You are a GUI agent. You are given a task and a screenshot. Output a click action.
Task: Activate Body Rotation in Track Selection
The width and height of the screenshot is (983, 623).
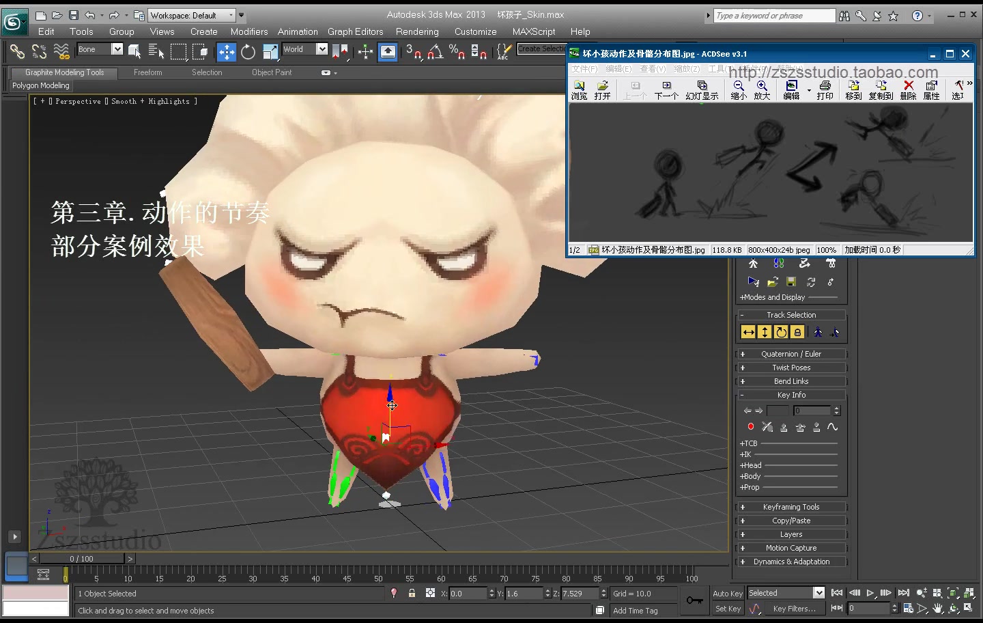point(780,331)
